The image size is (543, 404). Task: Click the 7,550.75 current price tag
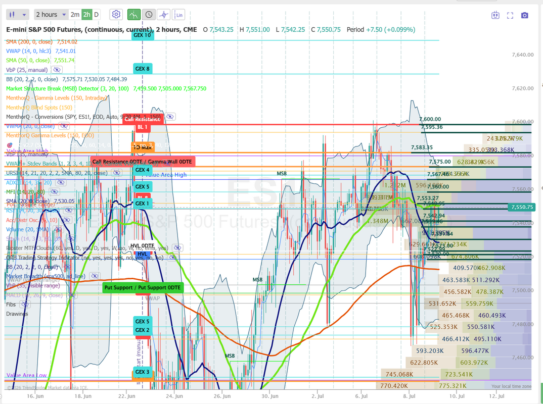[522, 207]
